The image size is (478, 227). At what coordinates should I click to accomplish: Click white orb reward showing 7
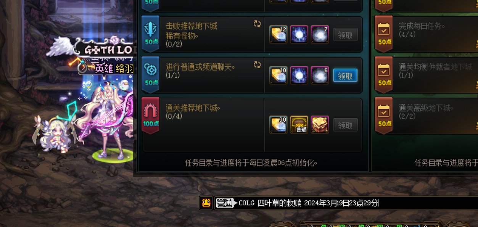[320, 35]
